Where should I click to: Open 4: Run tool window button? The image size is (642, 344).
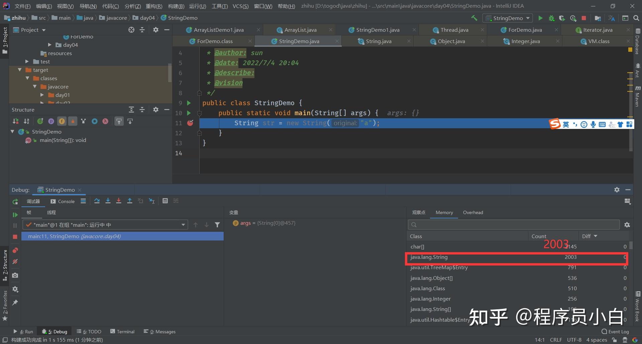23,332
